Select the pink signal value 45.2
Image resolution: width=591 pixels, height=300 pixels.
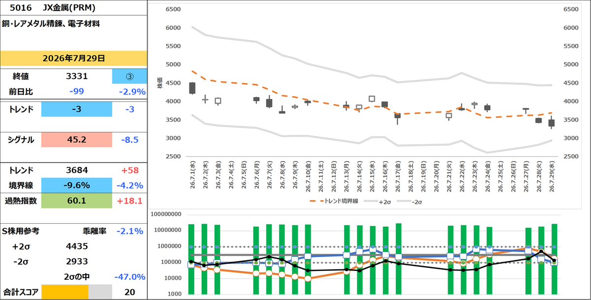(x=76, y=140)
